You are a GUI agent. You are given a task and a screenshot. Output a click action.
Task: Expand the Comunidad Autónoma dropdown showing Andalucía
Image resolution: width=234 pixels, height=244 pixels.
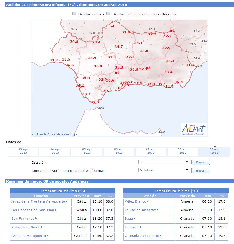pos(164,170)
